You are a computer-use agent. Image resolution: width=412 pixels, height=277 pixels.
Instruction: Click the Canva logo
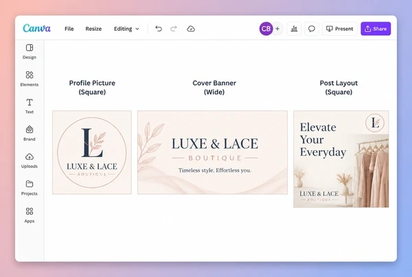(x=37, y=28)
